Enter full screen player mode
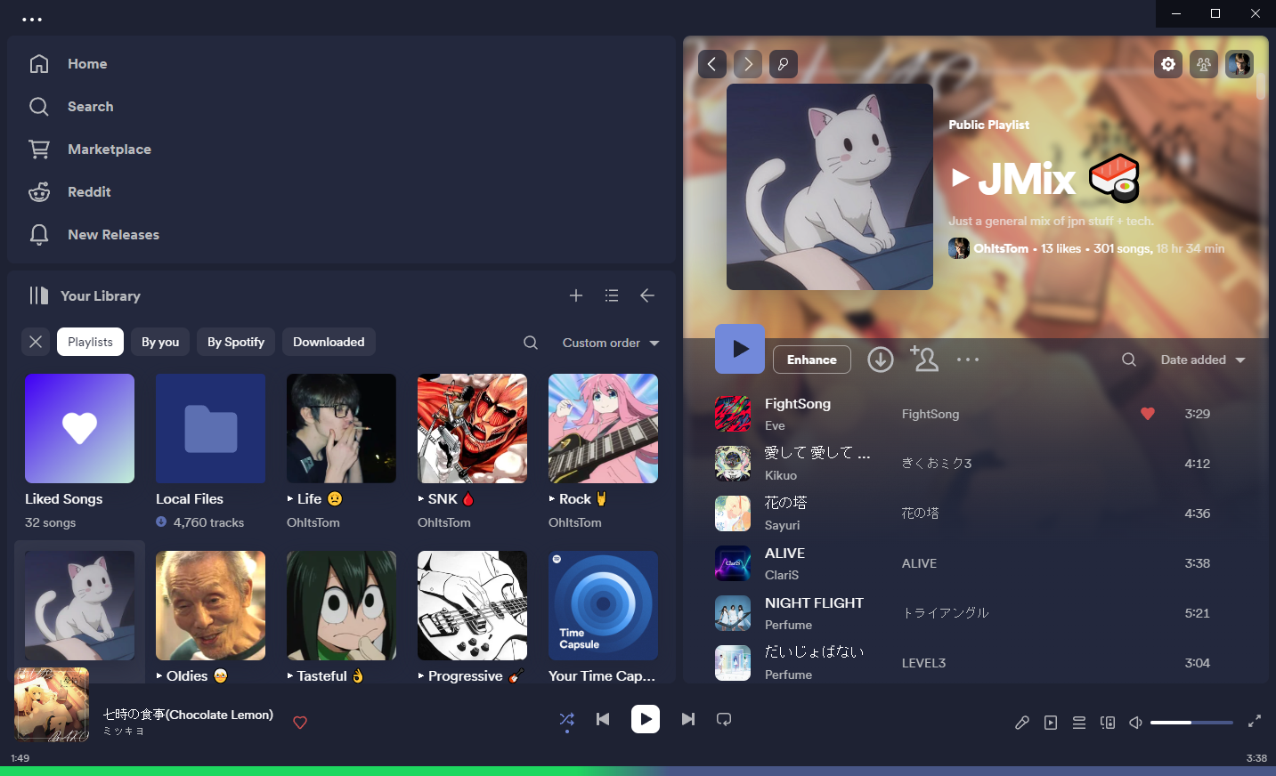The width and height of the screenshot is (1276, 776). (1255, 722)
